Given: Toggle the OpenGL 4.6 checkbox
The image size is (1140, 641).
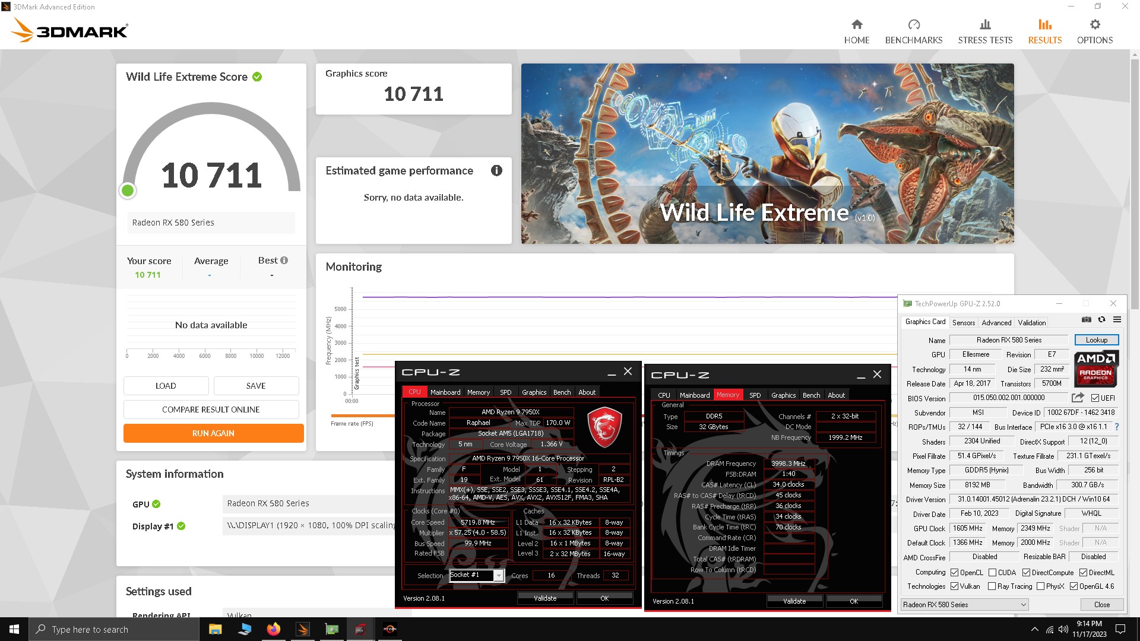Looking at the screenshot, I should click(1073, 586).
